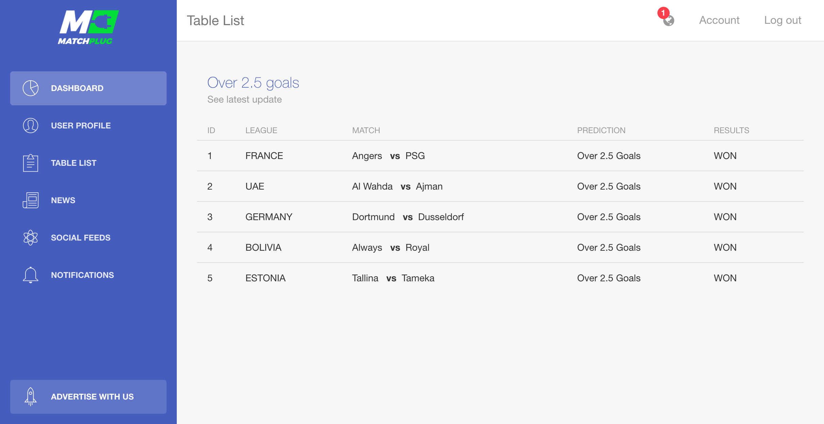Viewport: 824px width, 424px height.
Task: Click the Social Feeds atom icon
Action: 31,238
